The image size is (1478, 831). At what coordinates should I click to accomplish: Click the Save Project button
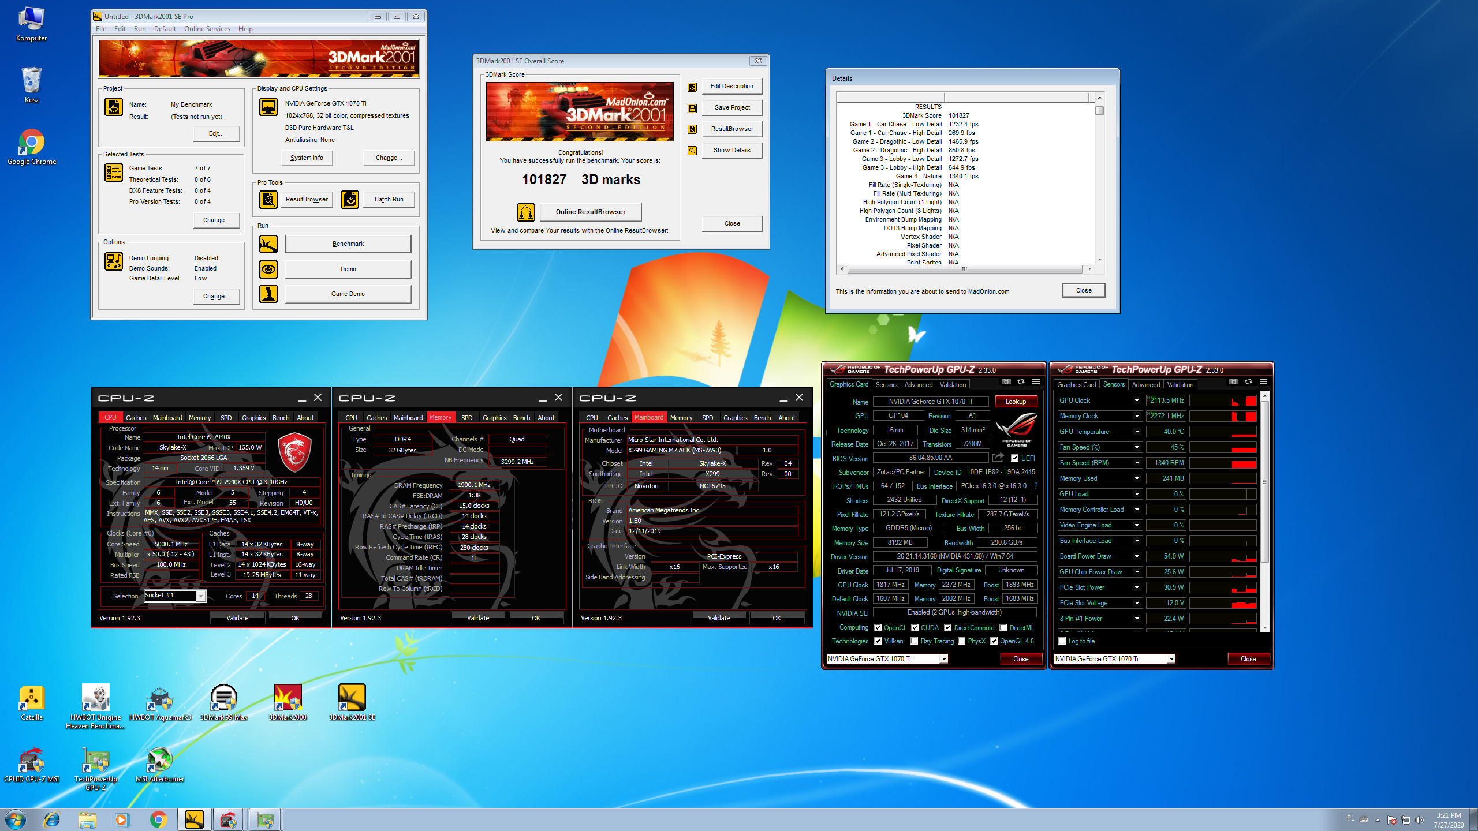(732, 107)
